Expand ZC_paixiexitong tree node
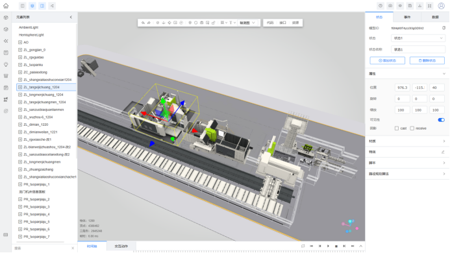Viewport: 450px width, 253px height. pos(20,72)
